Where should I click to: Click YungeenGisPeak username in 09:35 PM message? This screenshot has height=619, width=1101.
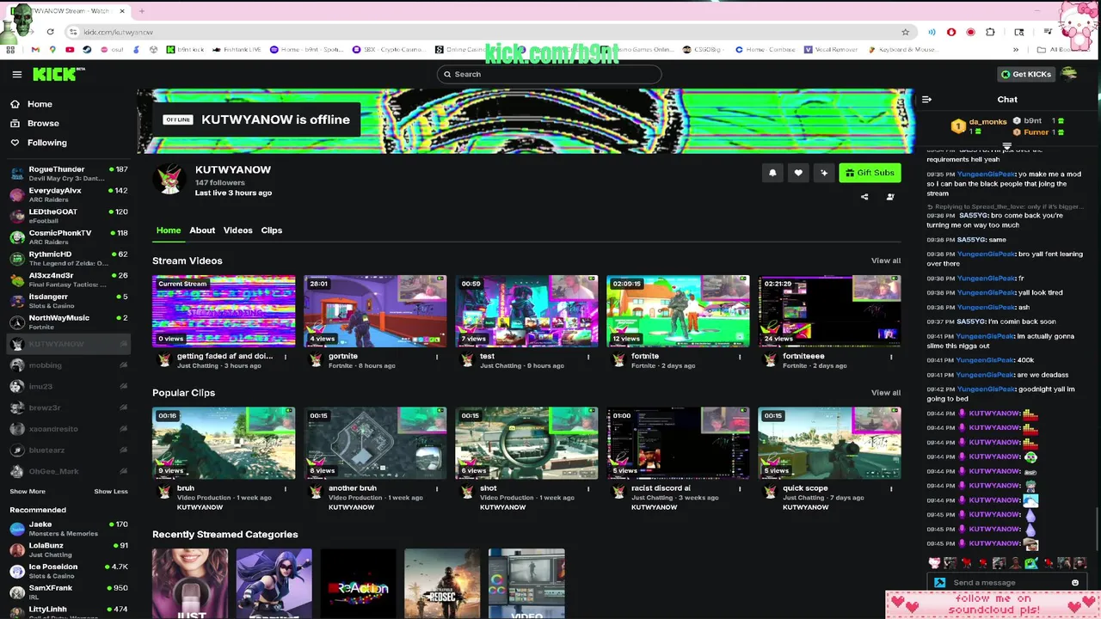tap(986, 174)
